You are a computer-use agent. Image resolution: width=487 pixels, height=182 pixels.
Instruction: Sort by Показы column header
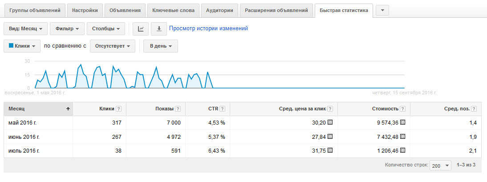164,109
